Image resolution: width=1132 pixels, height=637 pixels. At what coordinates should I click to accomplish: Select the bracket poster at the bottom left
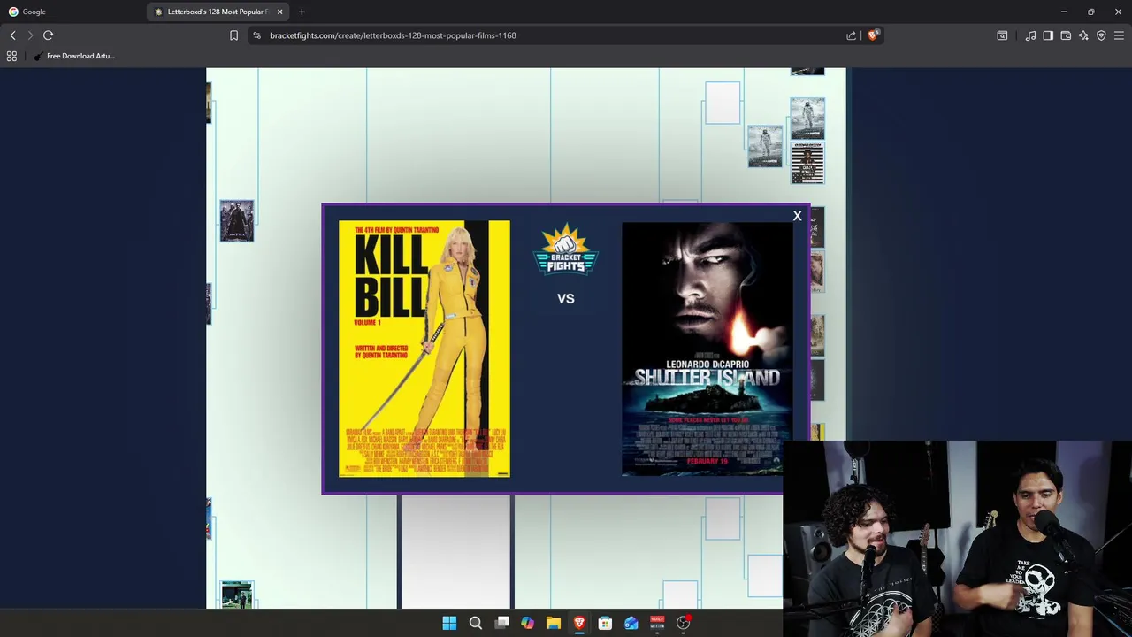[x=237, y=595]
